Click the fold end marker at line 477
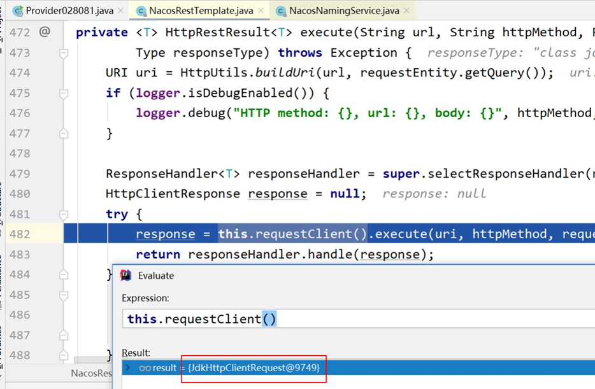Viewport: 595px width, 389px height. [64, 134]
